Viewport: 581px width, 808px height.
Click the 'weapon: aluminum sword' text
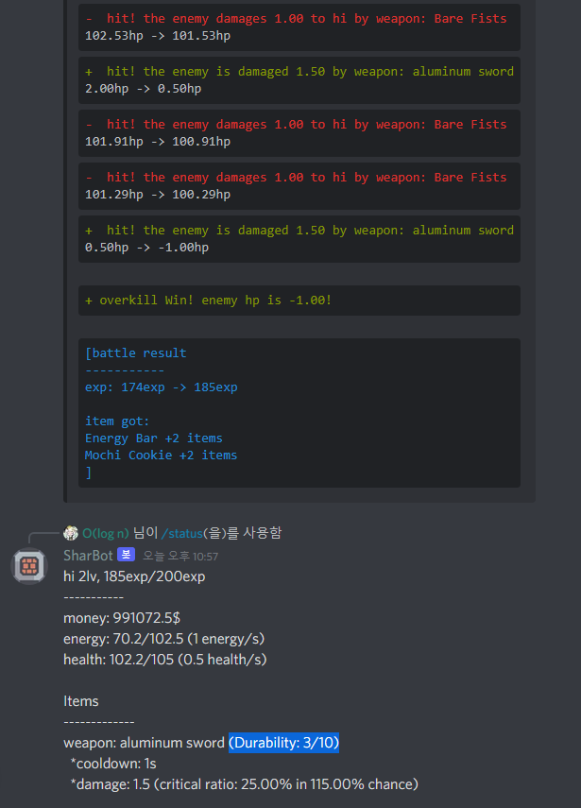[x=145, y=743]
